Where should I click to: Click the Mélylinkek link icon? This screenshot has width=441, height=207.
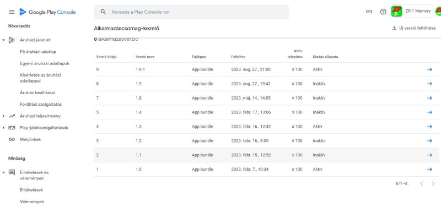tap(12, 139)
